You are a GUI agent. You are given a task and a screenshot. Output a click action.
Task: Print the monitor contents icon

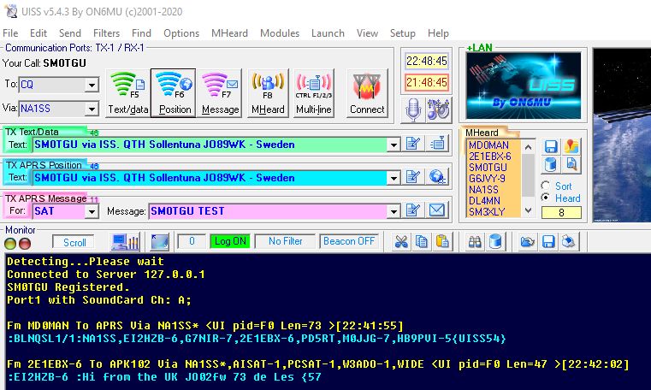(569, 242)
